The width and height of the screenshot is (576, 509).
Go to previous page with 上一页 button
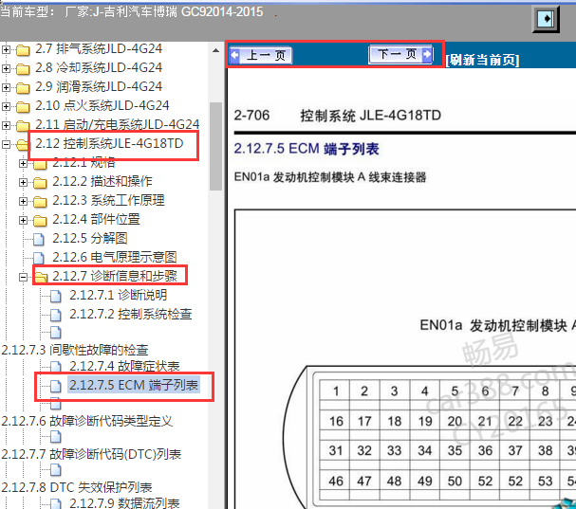point(260,56)
